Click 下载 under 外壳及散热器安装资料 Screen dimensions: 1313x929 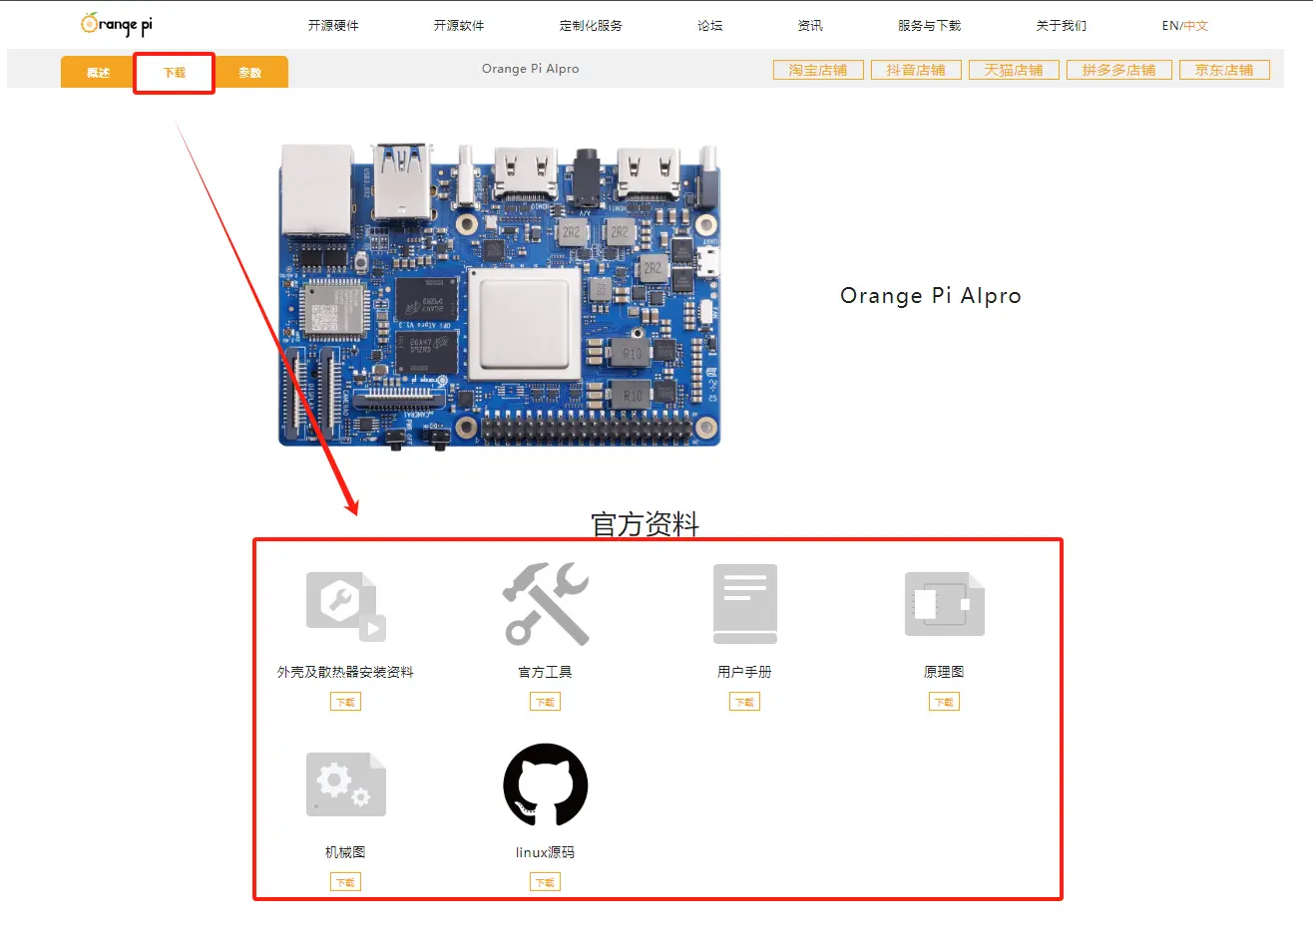(x=345, y=702)
